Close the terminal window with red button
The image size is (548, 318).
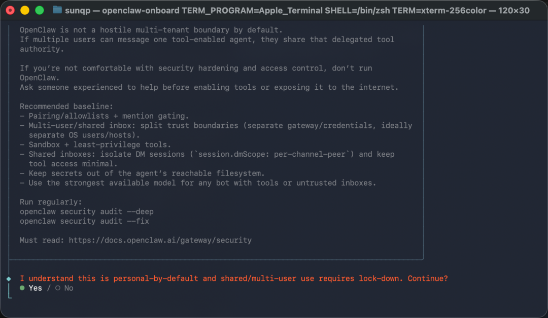(11, 10)
